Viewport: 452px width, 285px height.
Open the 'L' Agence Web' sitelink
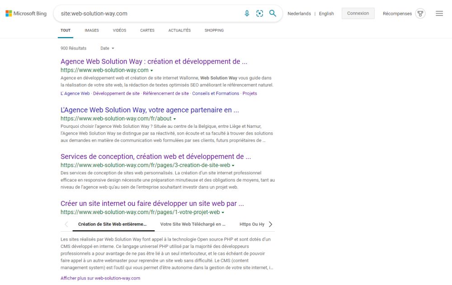click(75, 93)
